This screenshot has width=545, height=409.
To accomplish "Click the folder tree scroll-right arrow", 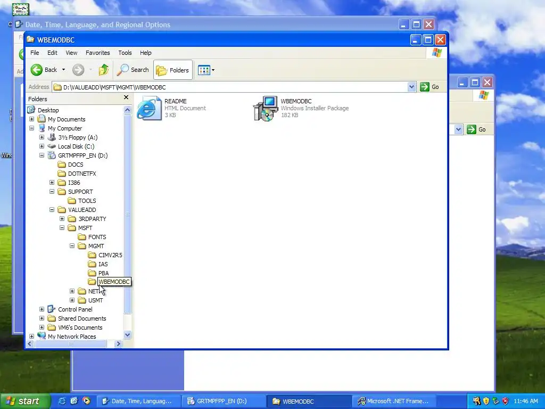I will 118,343.
